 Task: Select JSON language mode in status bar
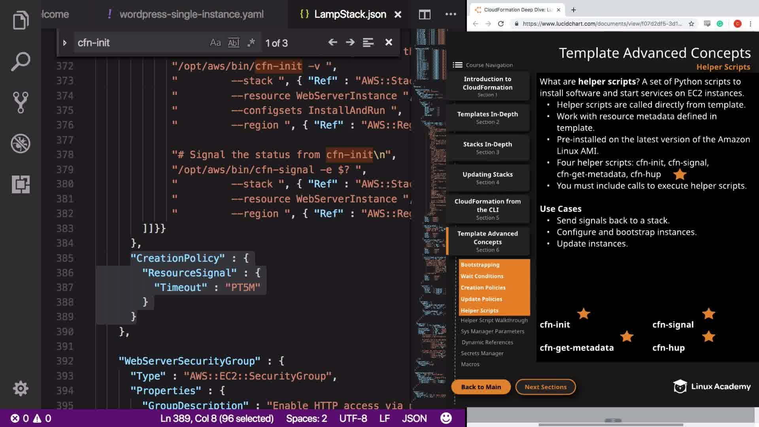tap(414, 418)
